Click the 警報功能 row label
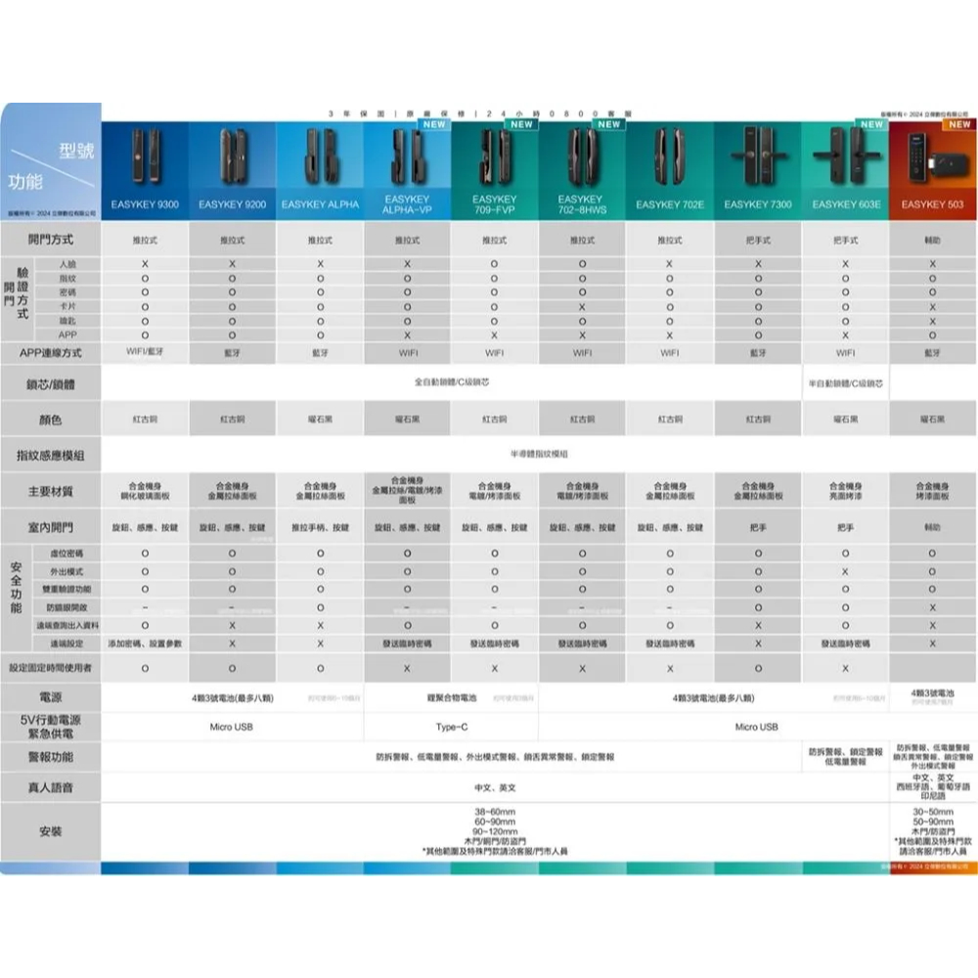The height and width of the screenshot is (978, 978). pyautogui.click(x=51, y=757)
